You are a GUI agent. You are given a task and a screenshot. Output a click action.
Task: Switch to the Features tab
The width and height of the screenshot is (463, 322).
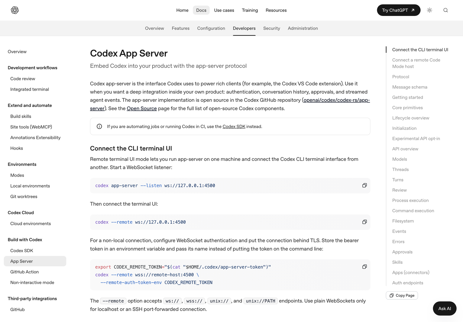coord(181,28)
